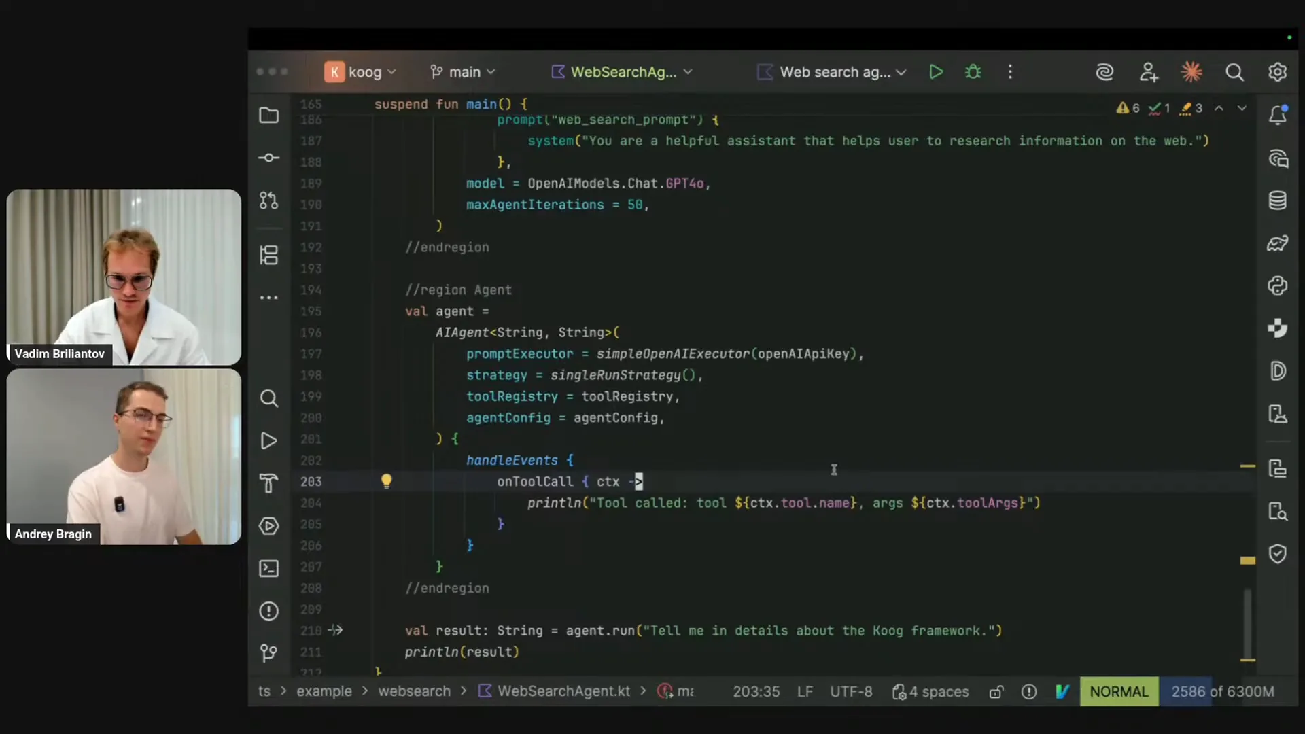The width and height of the screenshot is (1305, 734).
Task: Open the Gradle elephant tool window
Action: click(x=1278, y=243)
